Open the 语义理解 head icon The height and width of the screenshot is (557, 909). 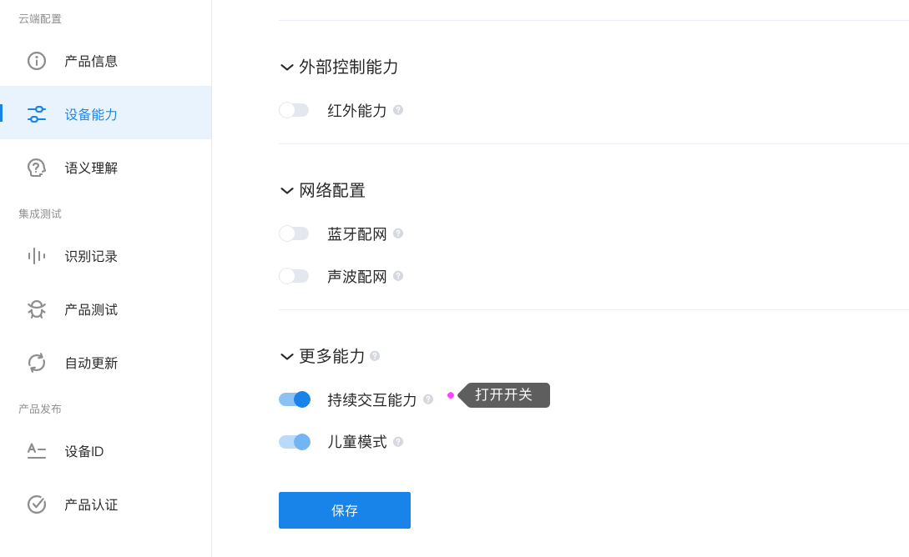click(x=37, y=168)
